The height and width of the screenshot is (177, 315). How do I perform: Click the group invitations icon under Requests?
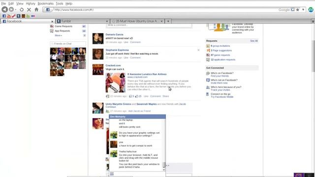click(x=208, y=46)
